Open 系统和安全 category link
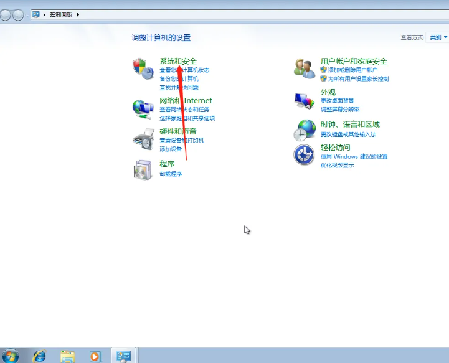449x363 pixels. [x=178, y=61]
